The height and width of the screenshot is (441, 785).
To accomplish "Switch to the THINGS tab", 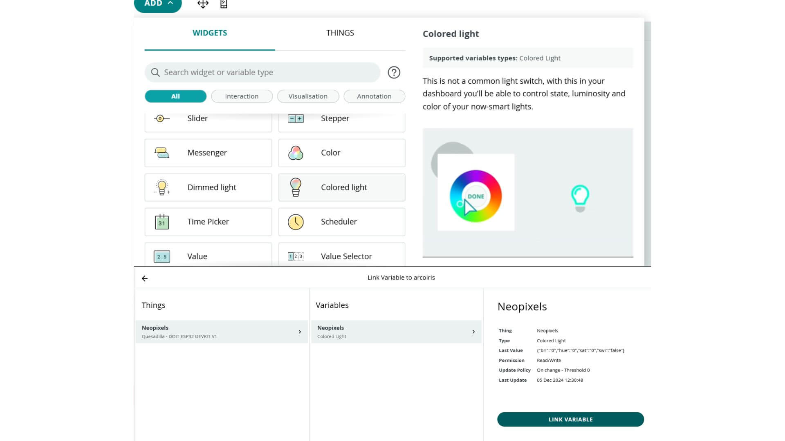I will [340, 33].
